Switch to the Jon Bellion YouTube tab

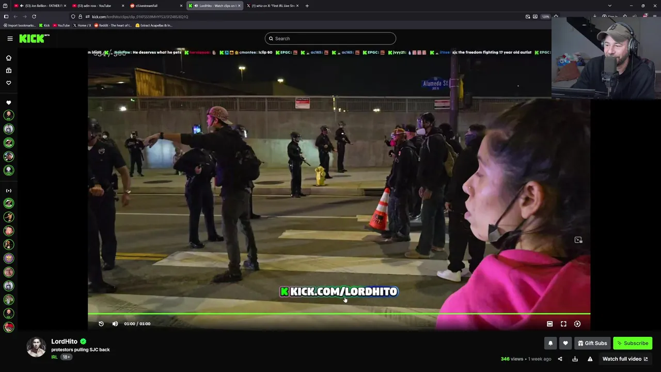[x=40, y=6]
